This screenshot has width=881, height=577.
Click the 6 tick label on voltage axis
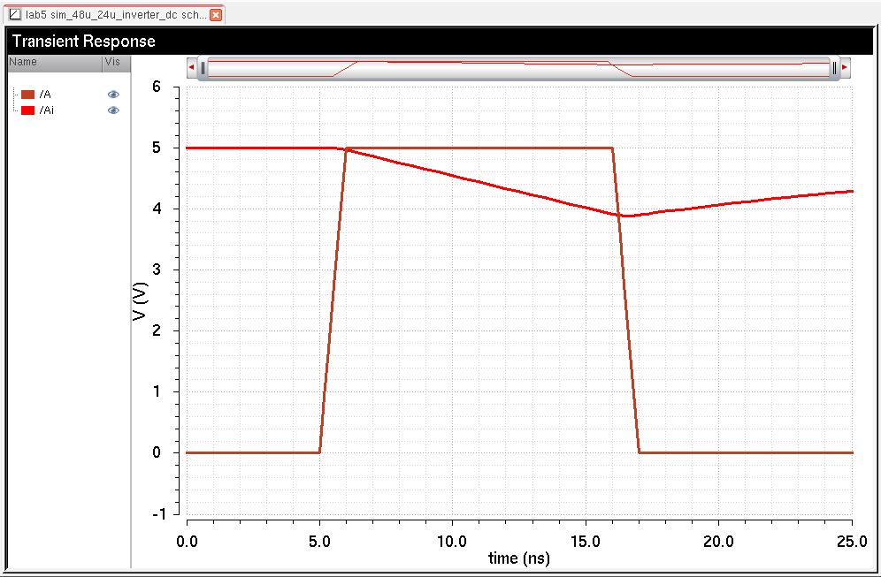(157, 87)
